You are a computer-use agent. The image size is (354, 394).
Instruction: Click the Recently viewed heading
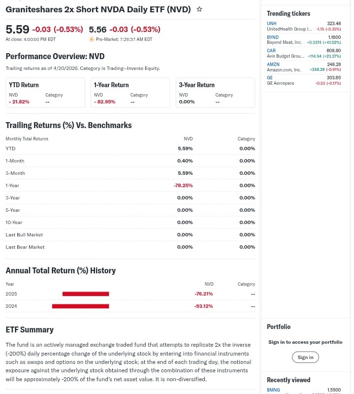[x=289, y=380]
